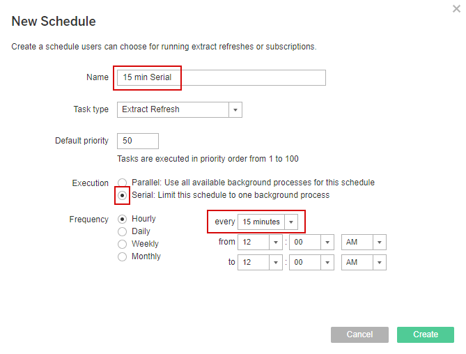The height and width of the screenshot is (354, 466).
Task: Click the Name text field
Action: (x=222, y=77)
